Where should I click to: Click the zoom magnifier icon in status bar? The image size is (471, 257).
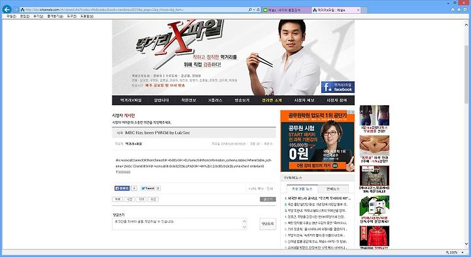pyautogui.click(x=447, y=252)
